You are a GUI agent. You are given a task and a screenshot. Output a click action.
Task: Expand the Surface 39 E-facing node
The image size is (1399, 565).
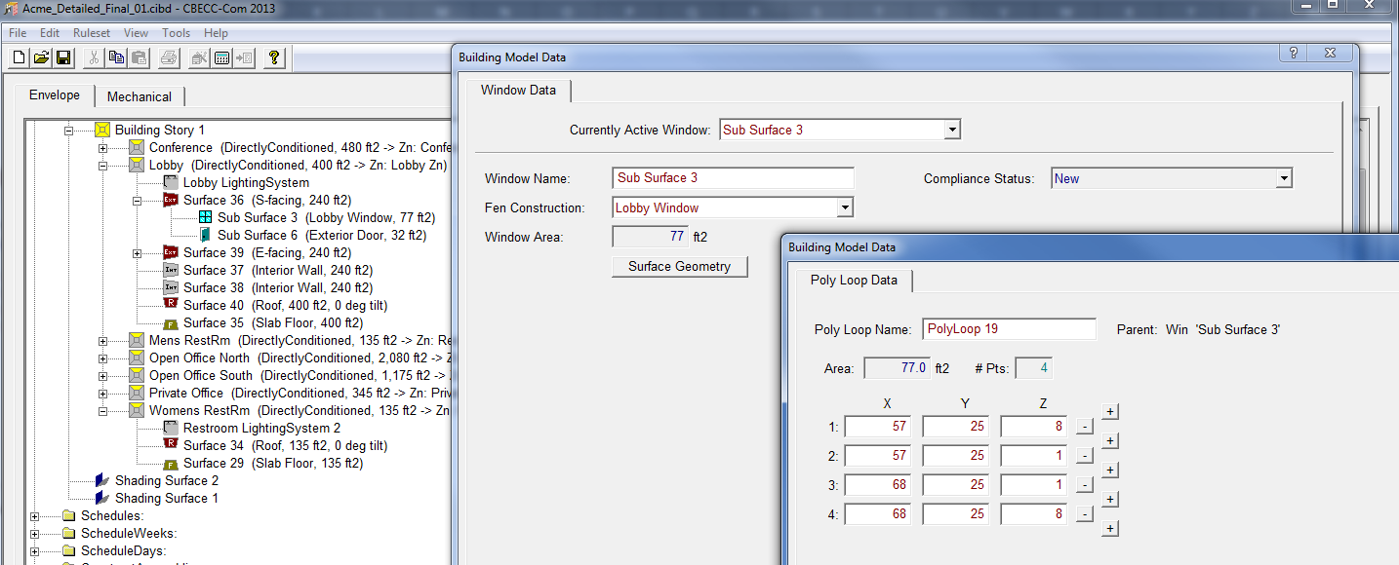(x=138, y=253)
